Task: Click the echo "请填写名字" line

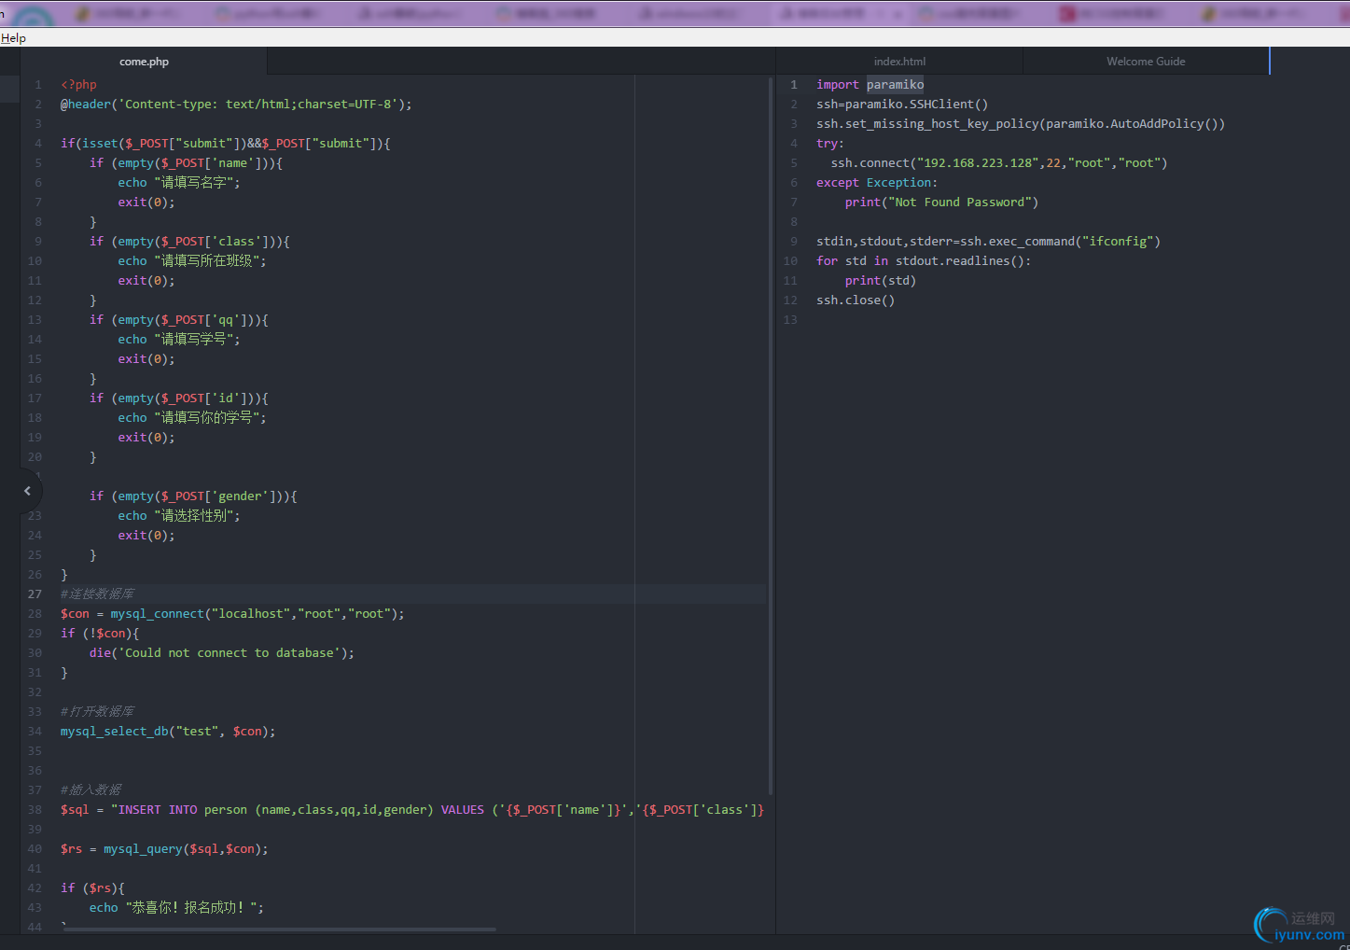Action: pos(179,183)
